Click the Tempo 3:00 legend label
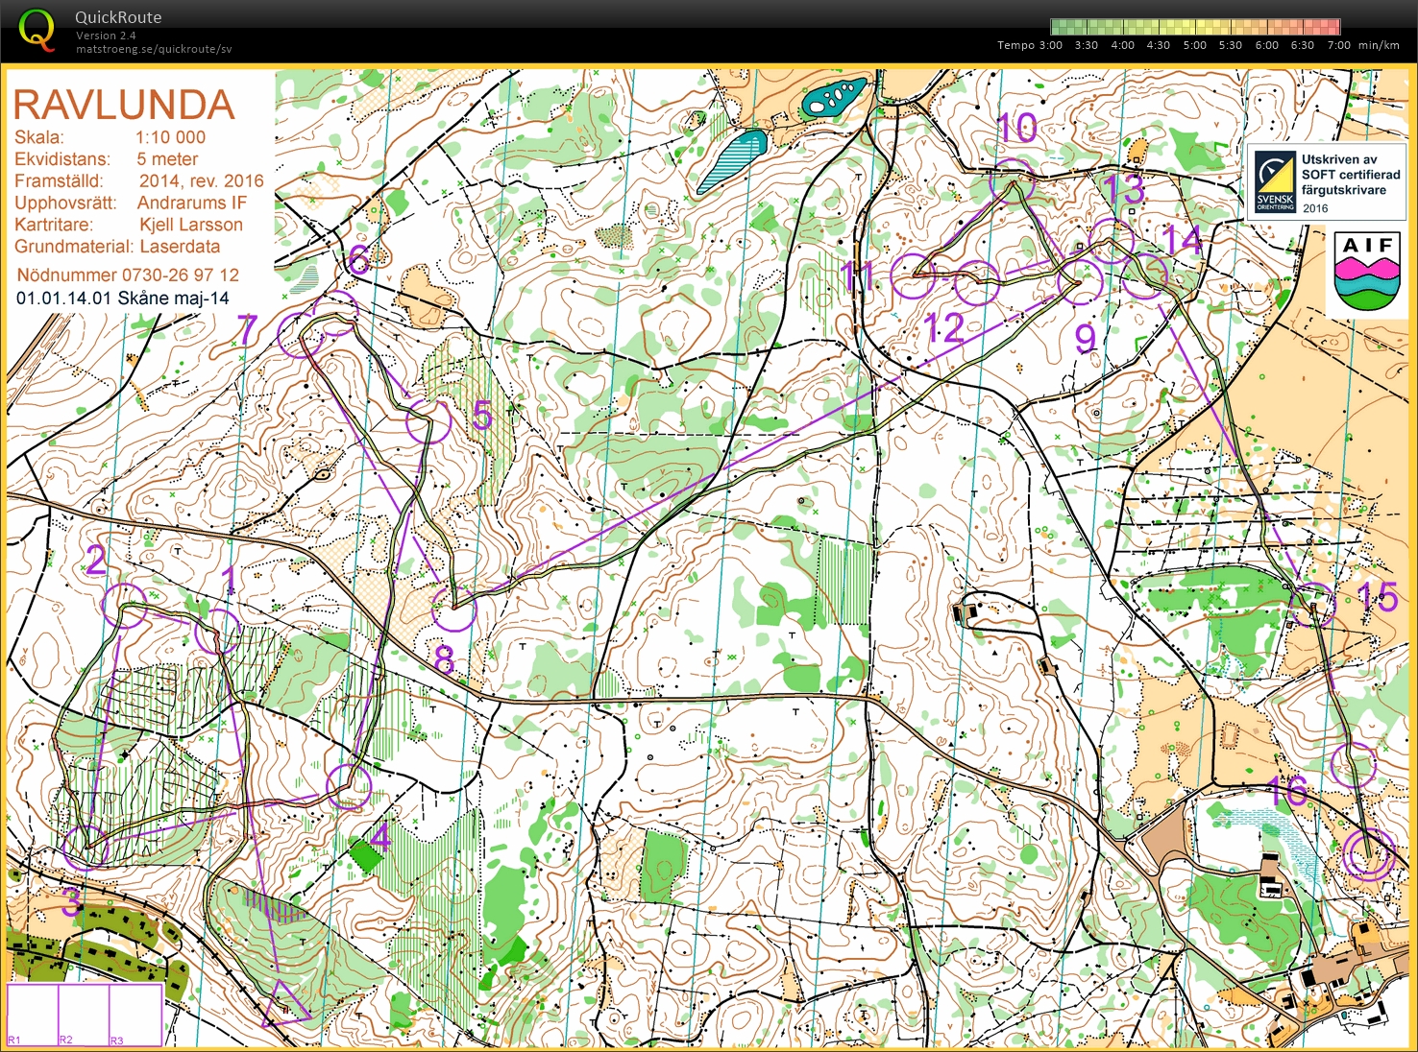The width and height of the screenshot is (1418, 1052). 1030,45
